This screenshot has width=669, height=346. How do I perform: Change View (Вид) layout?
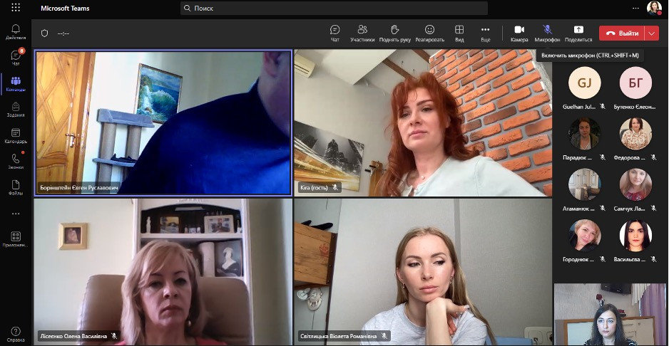tap(459, 33)
